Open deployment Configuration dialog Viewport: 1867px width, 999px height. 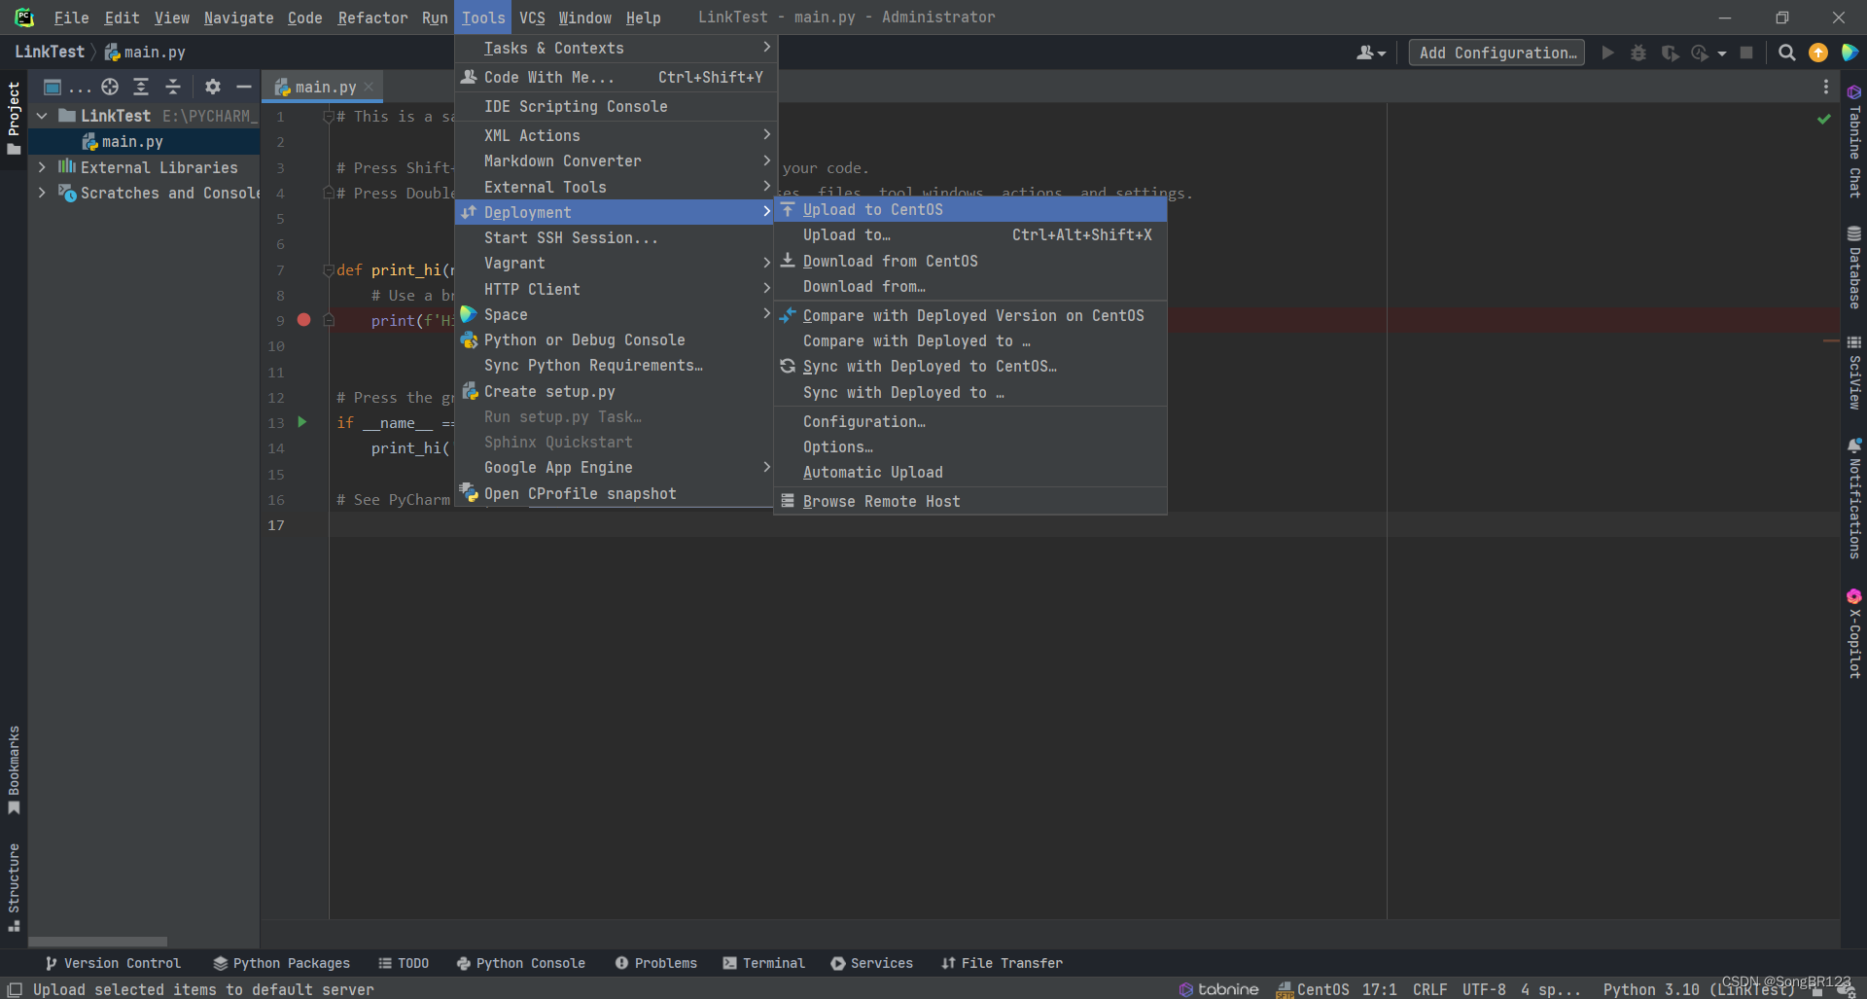[969, 421]
